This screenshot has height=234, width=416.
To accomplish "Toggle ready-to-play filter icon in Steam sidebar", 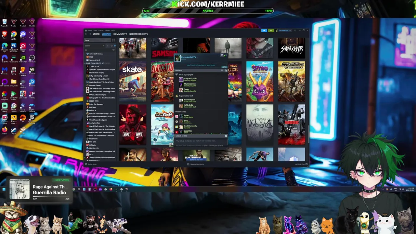I will [x=115, y=46].
